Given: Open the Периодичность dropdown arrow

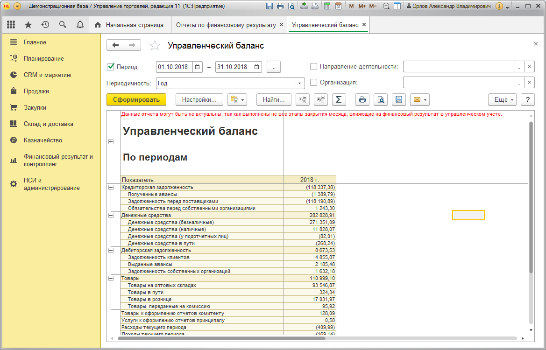Looking at the screenshot, I should [299, 83].
